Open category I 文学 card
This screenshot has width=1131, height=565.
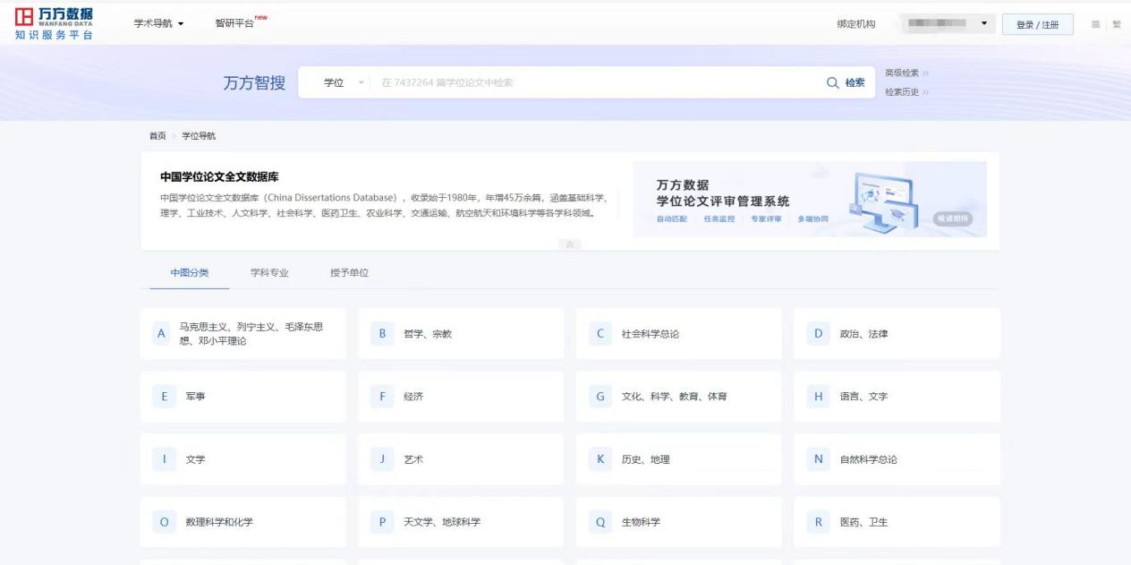coord(243,459)
